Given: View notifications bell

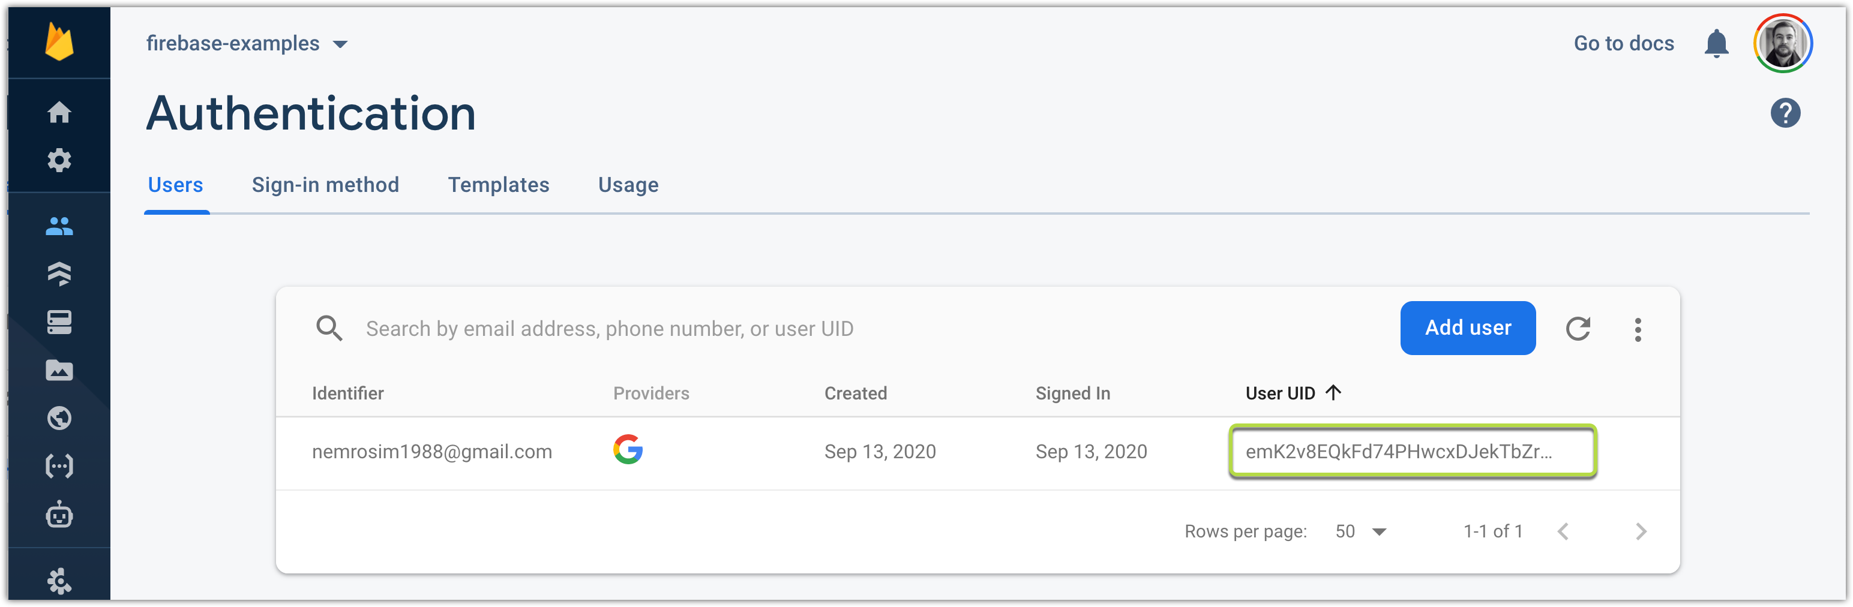Looking at the screenshot, I should (x=1716, y=43).
